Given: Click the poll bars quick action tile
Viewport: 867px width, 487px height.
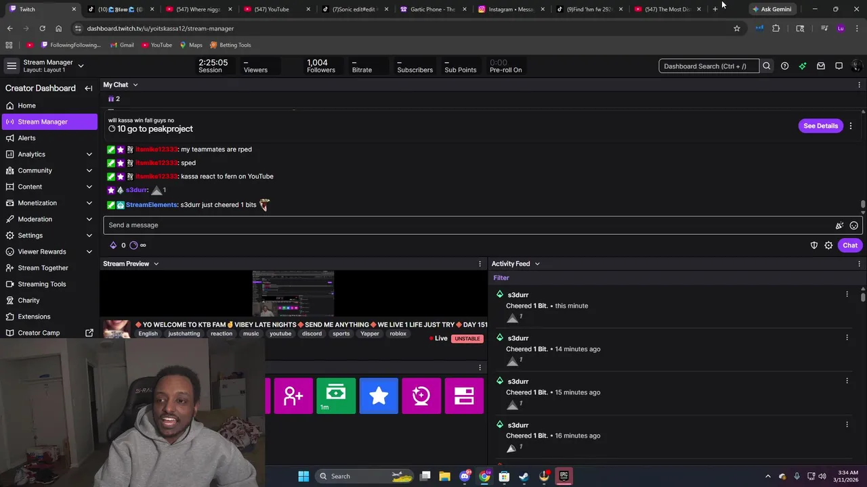Looking at the screenshot, I should [x=464, y=396].
